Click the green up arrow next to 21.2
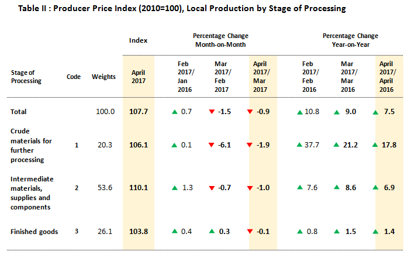411x258 pixels. pos(337,145)
